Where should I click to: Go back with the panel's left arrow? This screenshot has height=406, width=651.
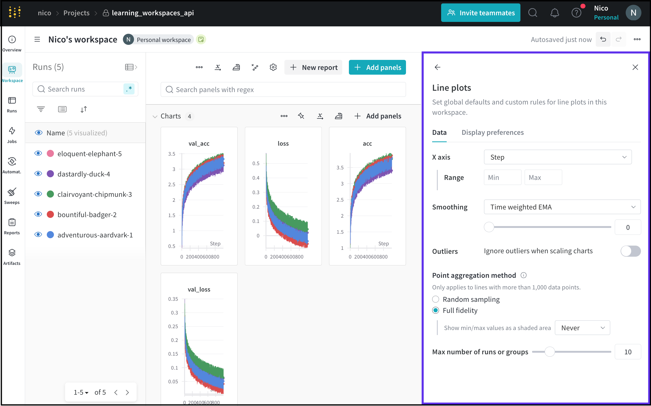coord(437,67)
